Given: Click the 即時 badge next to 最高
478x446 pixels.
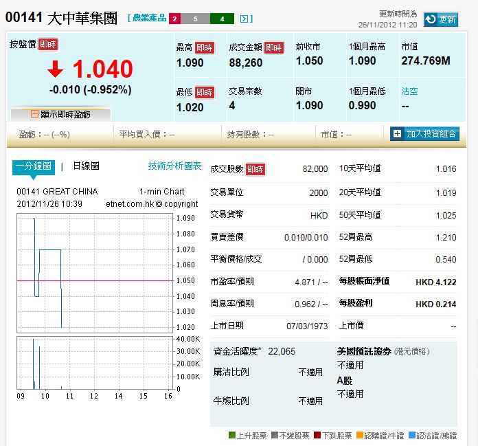Looking at the screenshot, I should (x=204, y=47).
